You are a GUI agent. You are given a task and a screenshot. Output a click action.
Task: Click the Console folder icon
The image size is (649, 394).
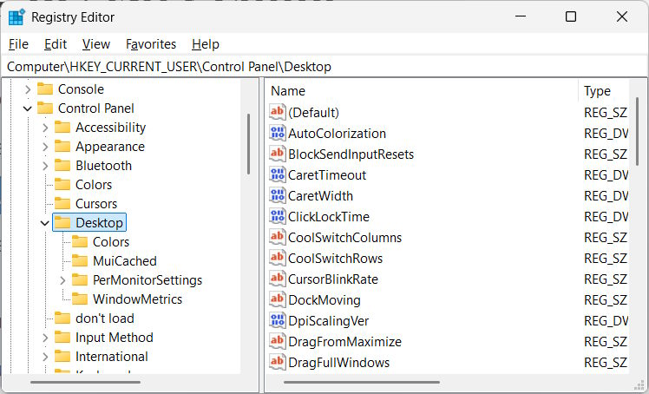pos(45,89)
